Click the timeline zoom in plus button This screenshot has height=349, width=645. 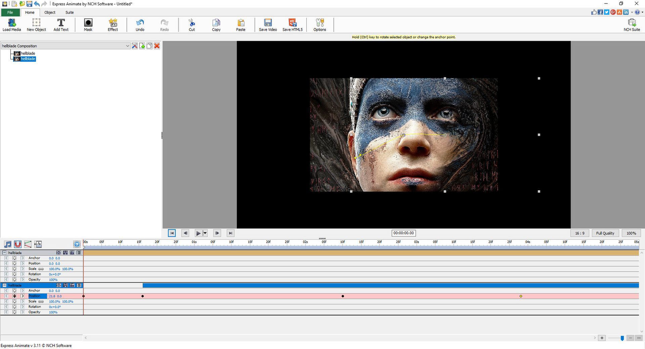tap(602, 338)
